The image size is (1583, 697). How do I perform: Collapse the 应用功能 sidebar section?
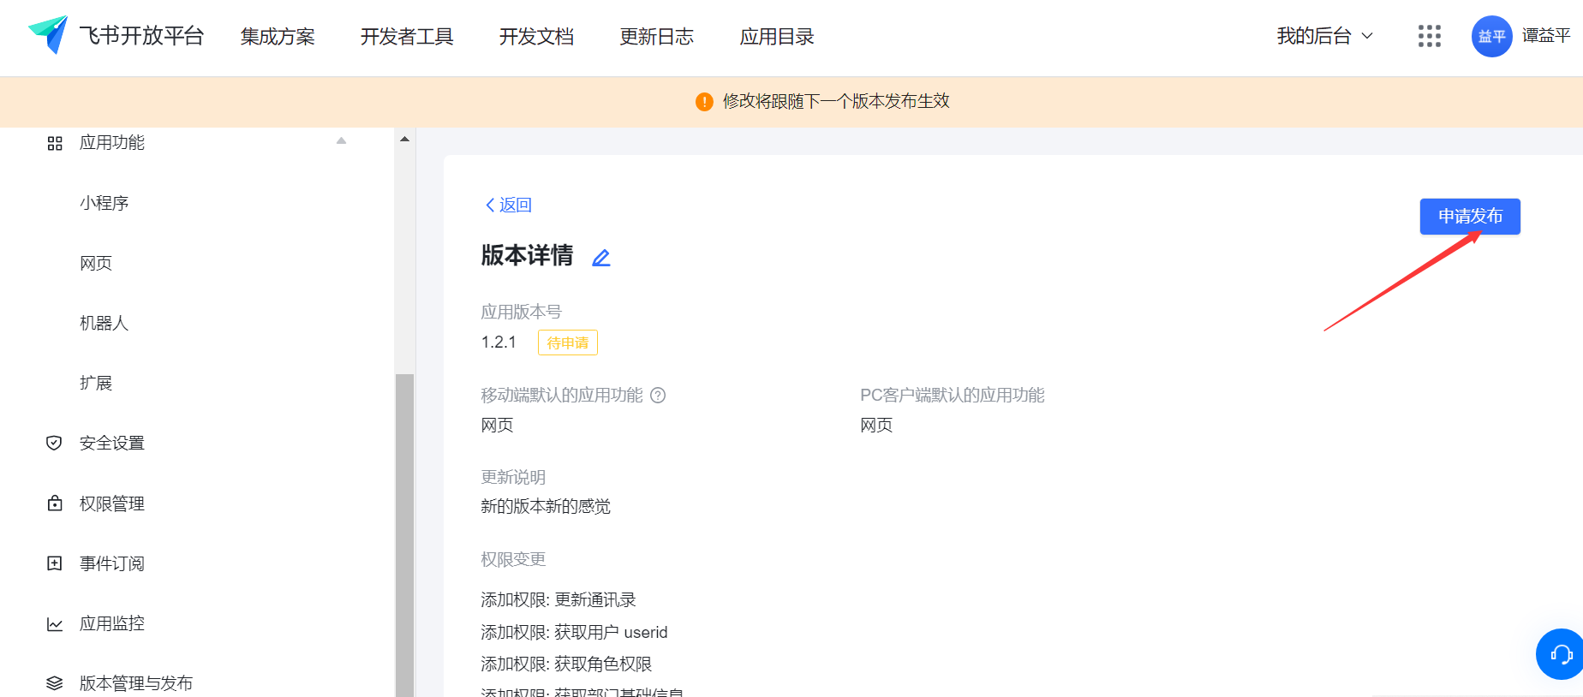[x=341, y=141]
